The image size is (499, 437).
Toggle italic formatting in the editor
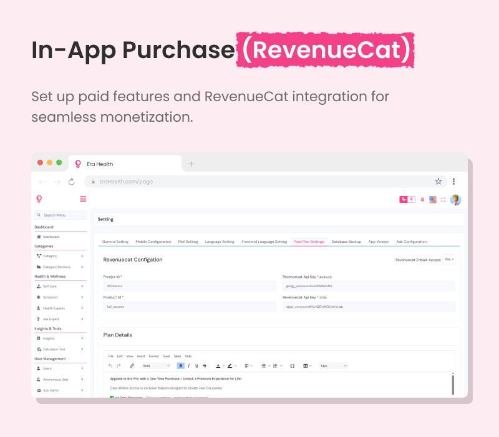click(x=189, y=366)
